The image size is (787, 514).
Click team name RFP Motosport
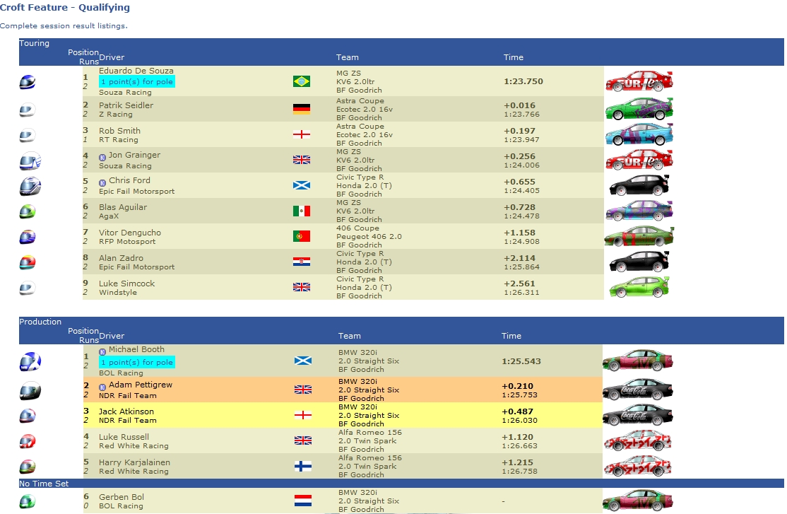click(127, 242)
